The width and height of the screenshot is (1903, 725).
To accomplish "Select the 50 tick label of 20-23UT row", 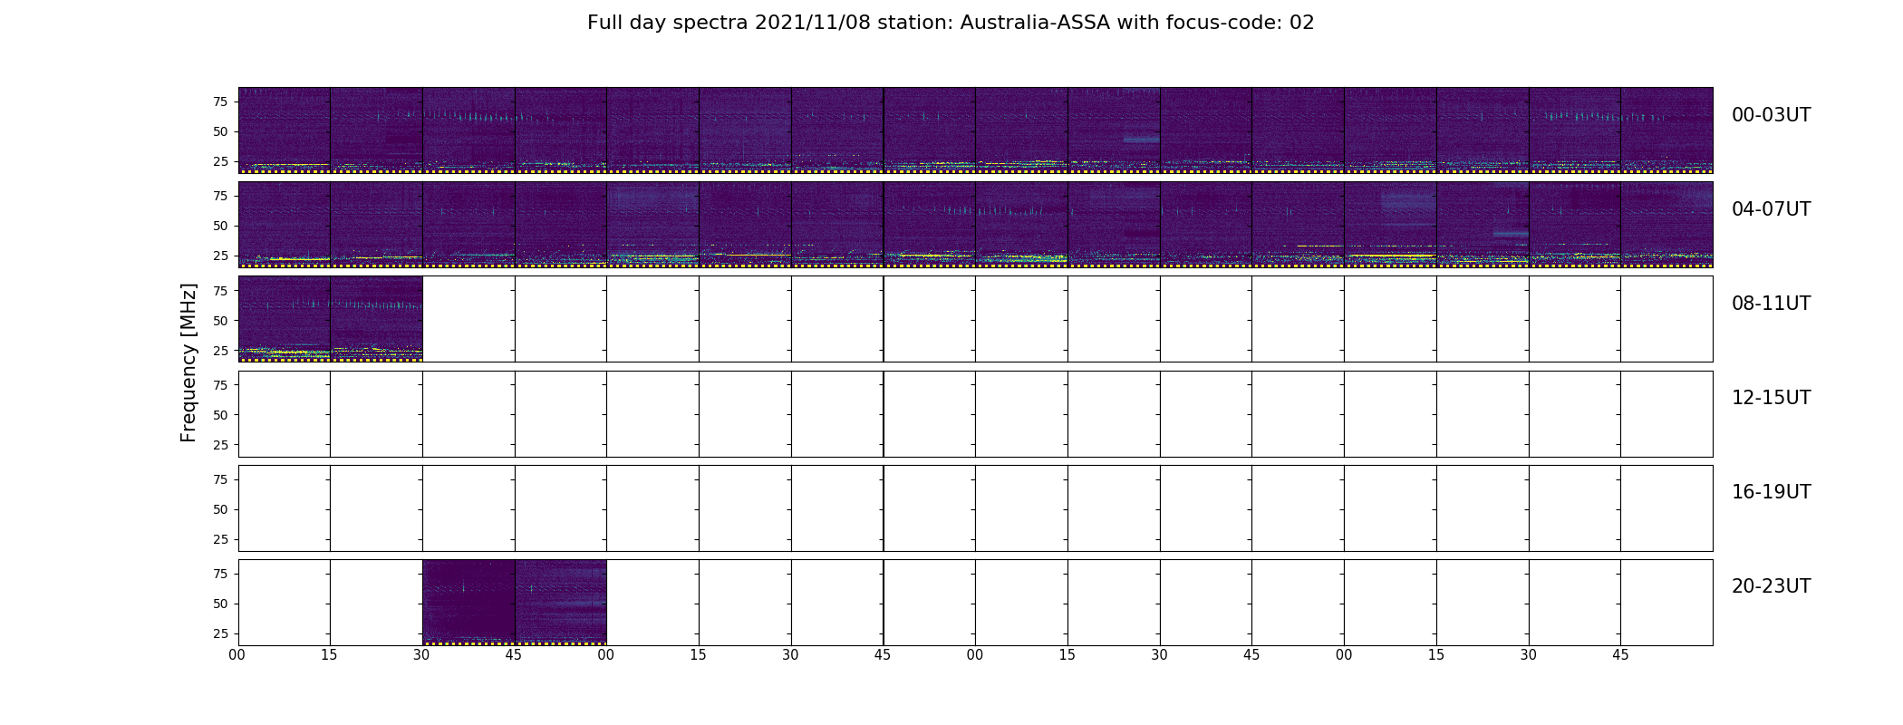I will click(x=220, y=604).
